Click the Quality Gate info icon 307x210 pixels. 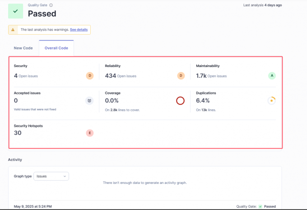pos(51,5)
